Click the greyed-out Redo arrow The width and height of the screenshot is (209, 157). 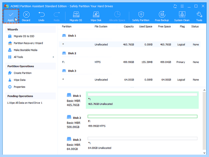click(x=57, y=16)
